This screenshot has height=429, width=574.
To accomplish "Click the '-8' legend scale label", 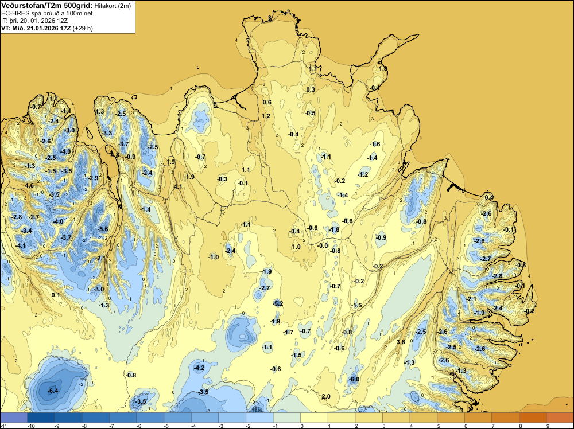I will point(85,426).
